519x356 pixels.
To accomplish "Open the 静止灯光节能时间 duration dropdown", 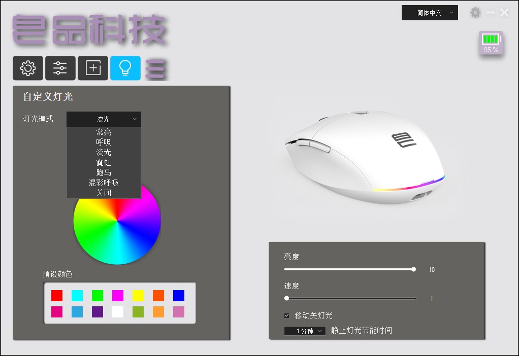I will 304,330.
